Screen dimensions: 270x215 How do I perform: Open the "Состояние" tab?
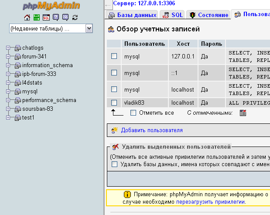209,15
